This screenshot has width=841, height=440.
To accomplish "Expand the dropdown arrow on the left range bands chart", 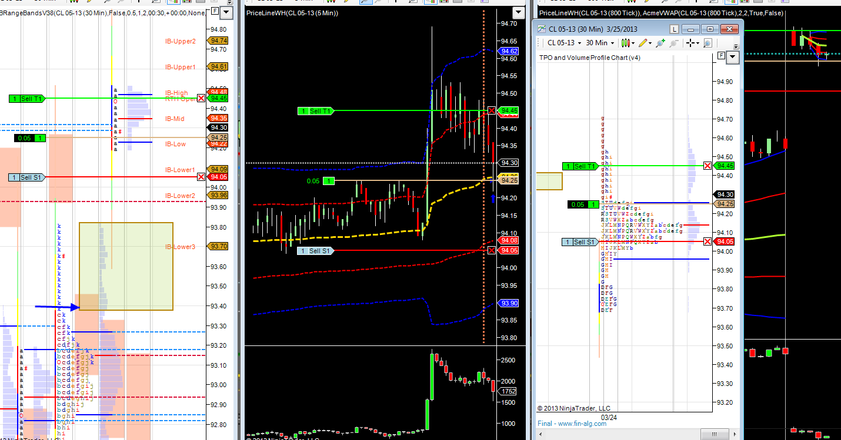I will (226, 12).
